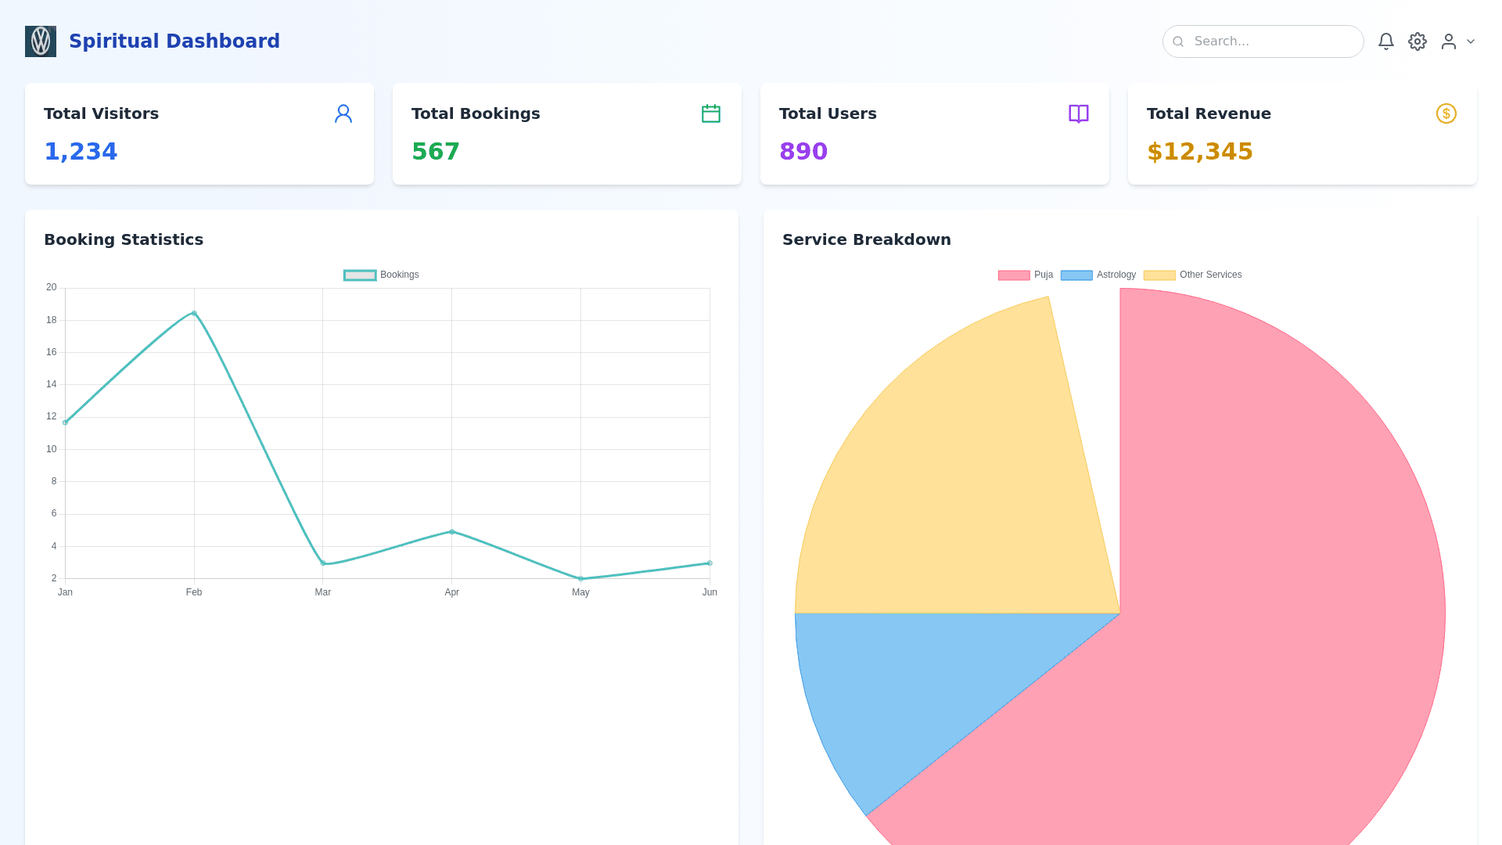Click the user profile icon
This screenshot has height=845, width=1502.
click(x=1448, y=41)
